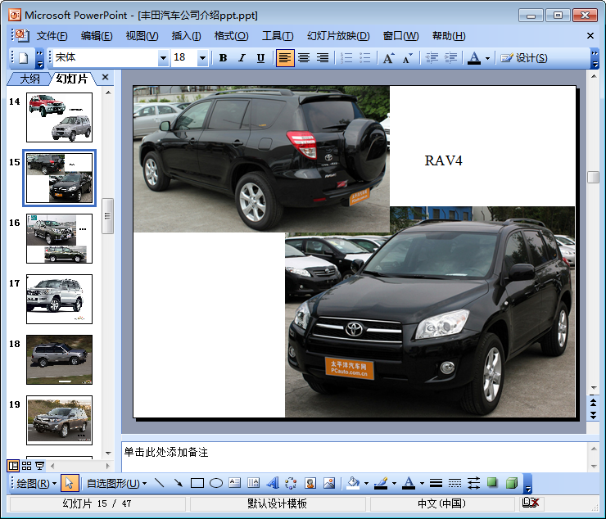Close the slides thumbnail pane
Image resolution: width=606 pixels, height=519 pixels.
(x=105, y=77)
